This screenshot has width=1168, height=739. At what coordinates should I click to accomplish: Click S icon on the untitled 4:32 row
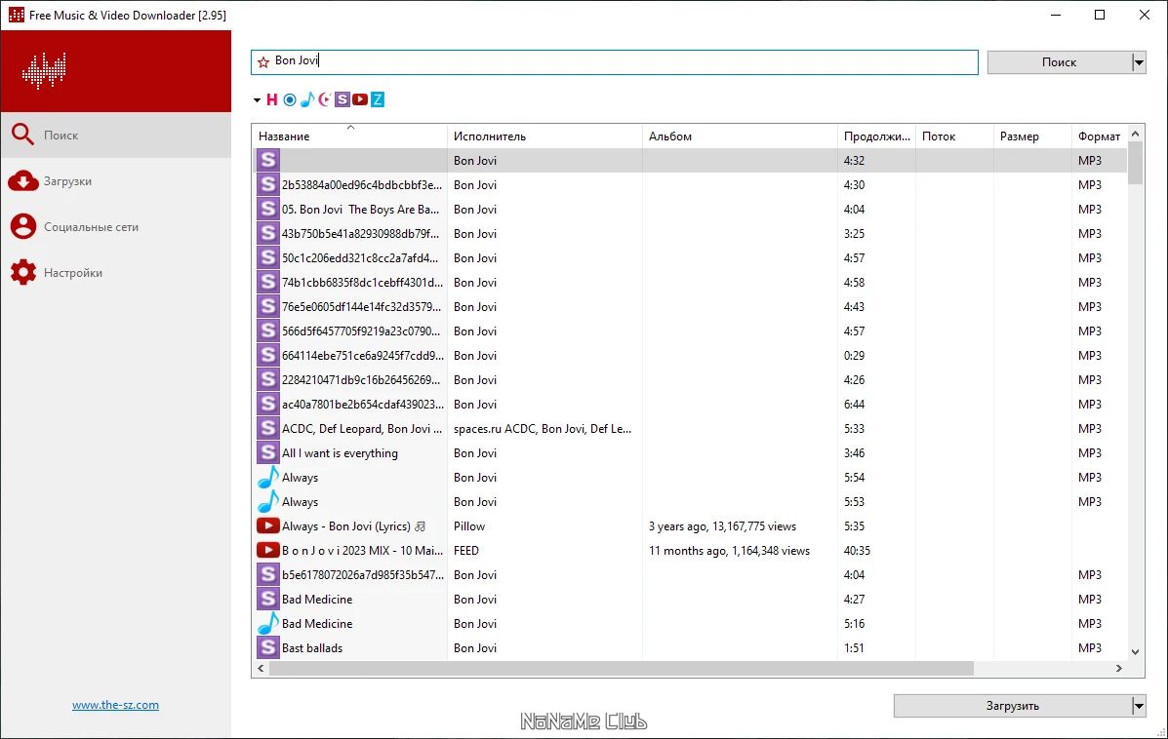click(268, 160)
